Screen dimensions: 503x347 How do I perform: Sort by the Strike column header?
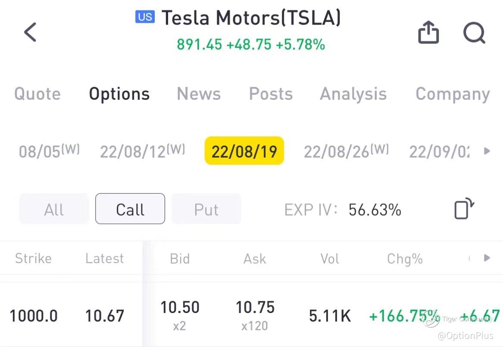33,258
